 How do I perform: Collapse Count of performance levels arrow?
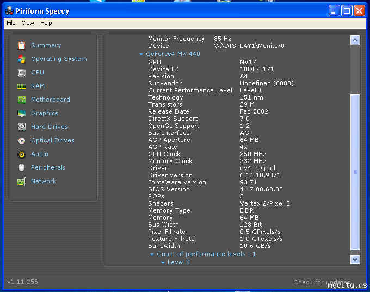pos(152,254)
